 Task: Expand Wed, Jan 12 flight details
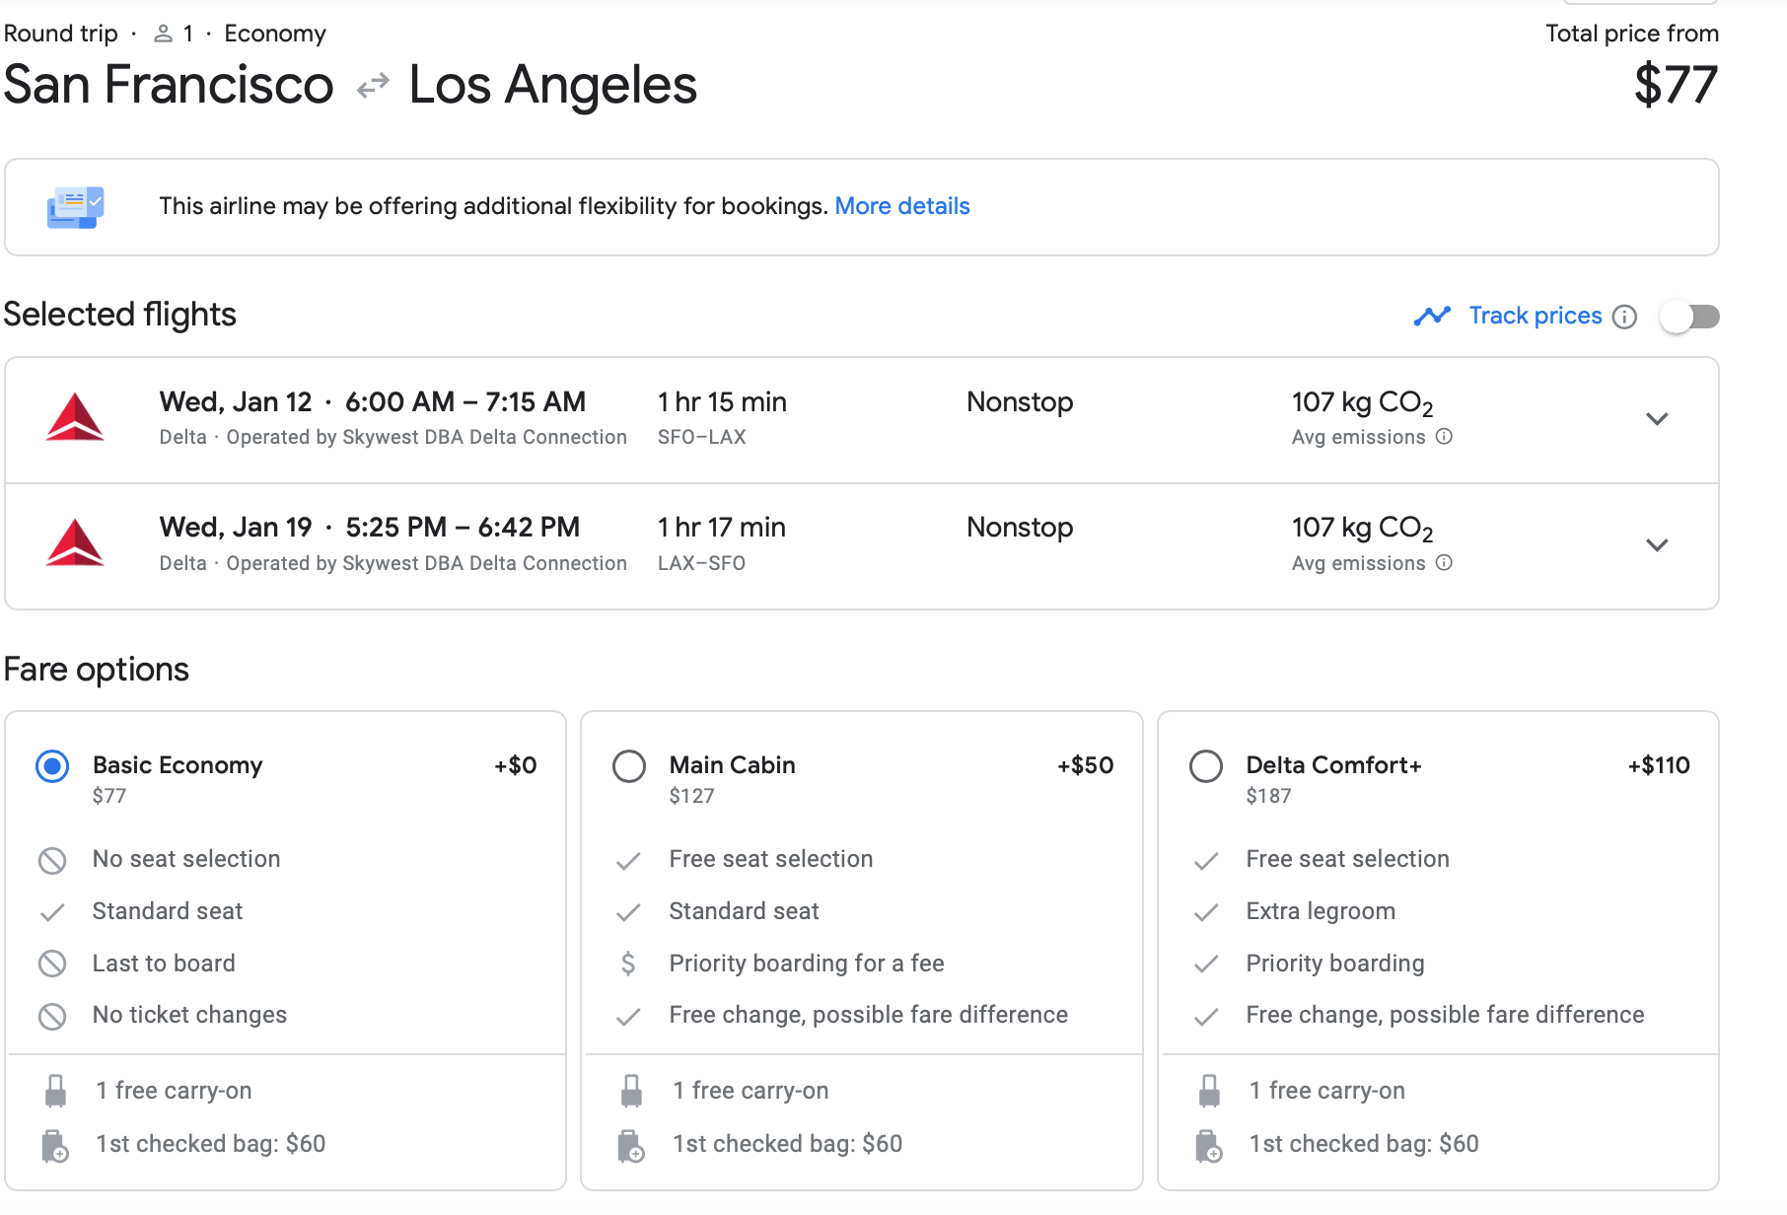click(1657, 419)
